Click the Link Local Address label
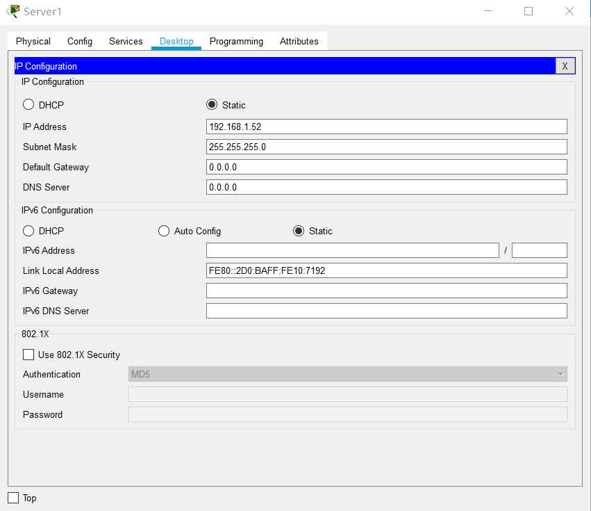The height and width of the screenshot is (511, 591). (x=60, y=270)
